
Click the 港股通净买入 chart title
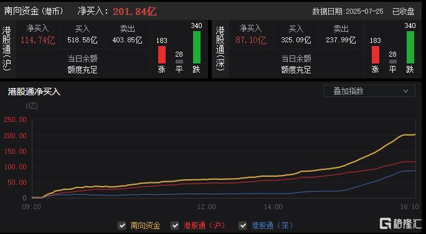(34, 91)
